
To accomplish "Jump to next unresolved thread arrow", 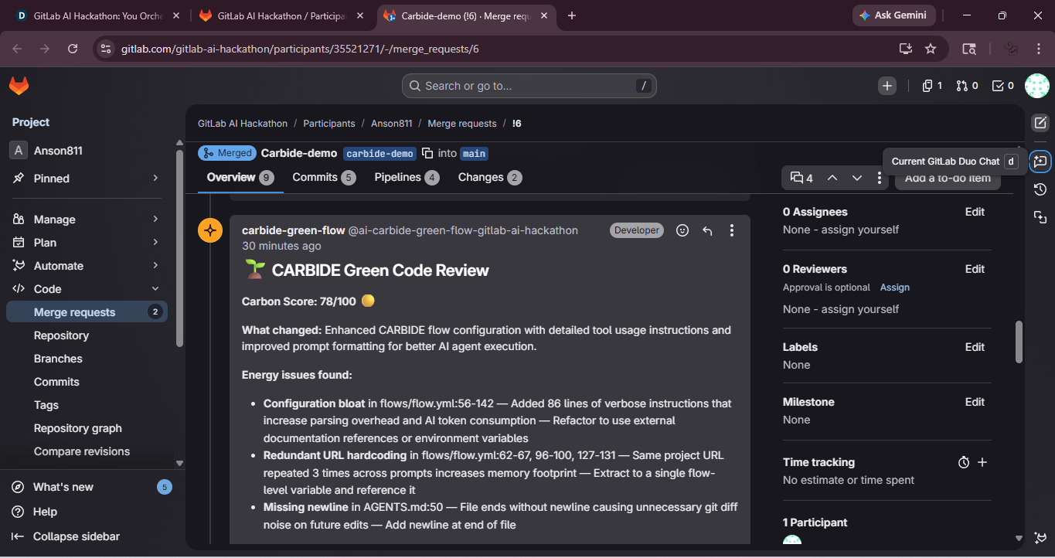I will [x=857, y=178].
